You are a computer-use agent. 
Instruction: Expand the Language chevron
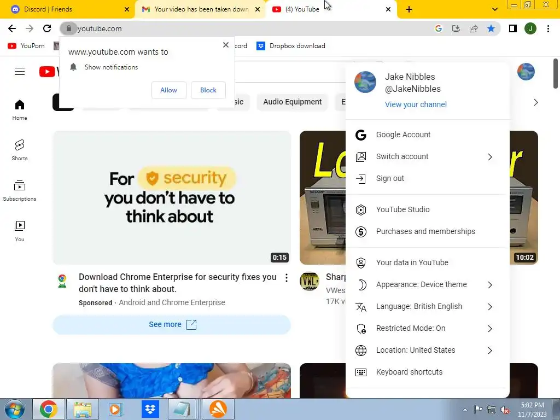[x=490, y=307]
